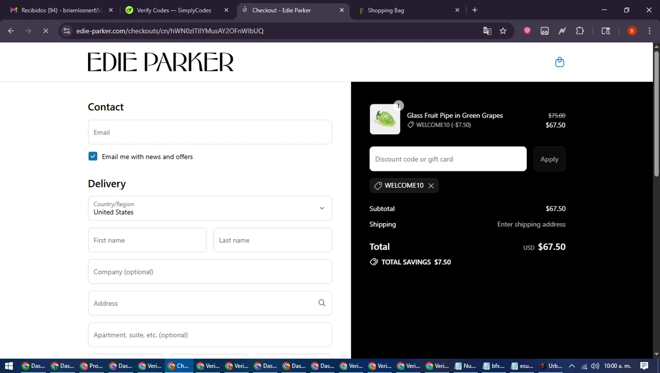Screen dimensions: 660x373
Task: Click the Subtotal label
Action: click(x=382, y=209)
